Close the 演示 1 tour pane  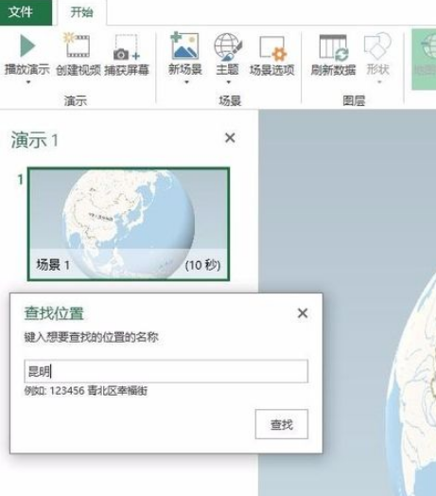230,138
